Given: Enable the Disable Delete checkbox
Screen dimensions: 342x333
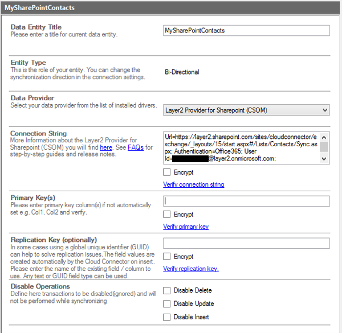Looking at the screenshot, I should coord(167,290).
